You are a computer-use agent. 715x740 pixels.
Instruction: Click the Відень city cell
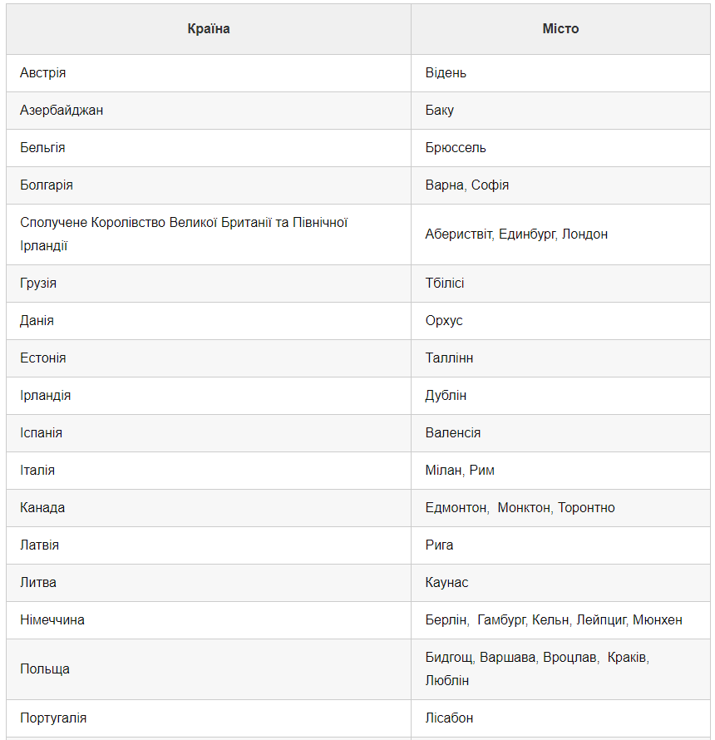pyautogui.click(x=446, y=73)
